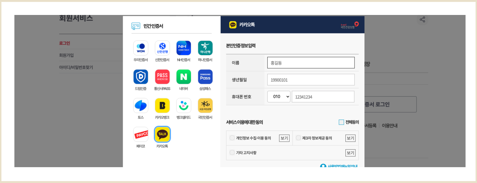Select the 네이버 N icon
477x183 pixels.
pos(184,77)
